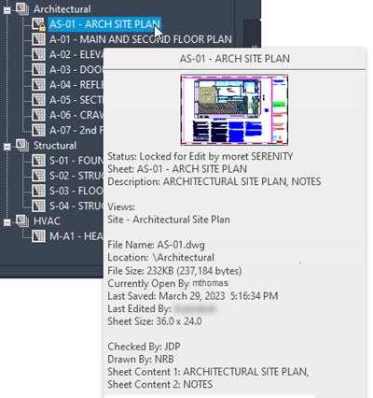The width and height of the screenshot is (373, 398).
Task: Select the A-06 sheet row
Action: click(76, 115)
